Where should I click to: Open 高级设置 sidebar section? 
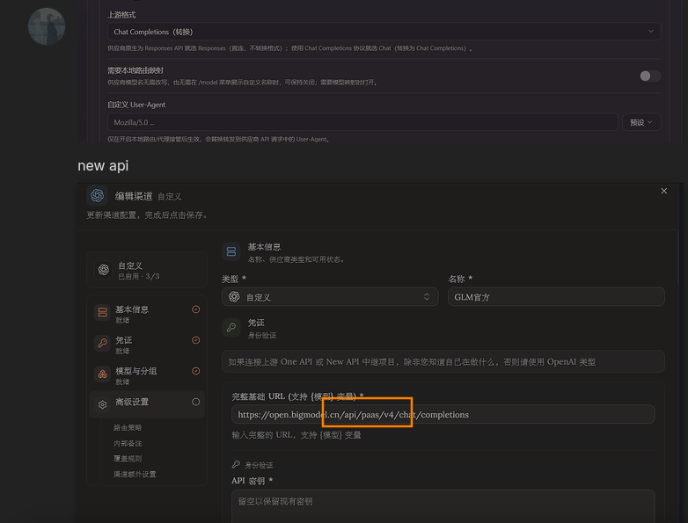tap(147, 403)
